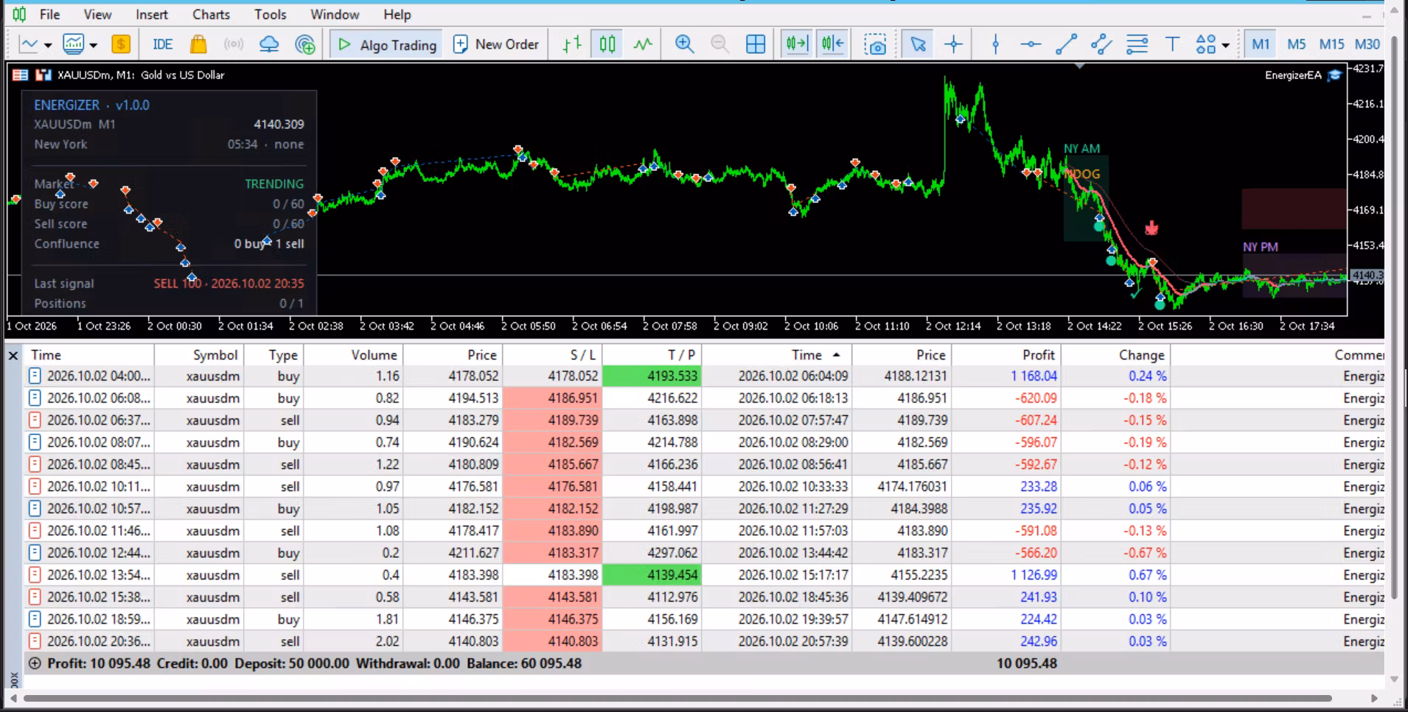This screenshot has height=712, width=1408.
Task: Expand the shapes objects dropdown arrow
Action: [x=1226, y=45]
